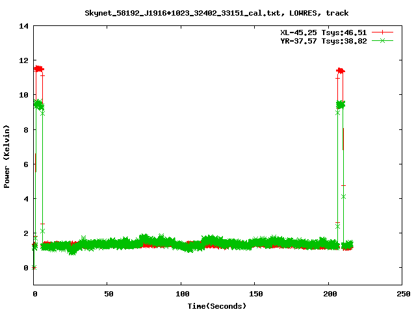The image size is (416, 312).
Task: Select the YR-37.57 Tsys:38.82 legend entry
Action: [324, 41]
